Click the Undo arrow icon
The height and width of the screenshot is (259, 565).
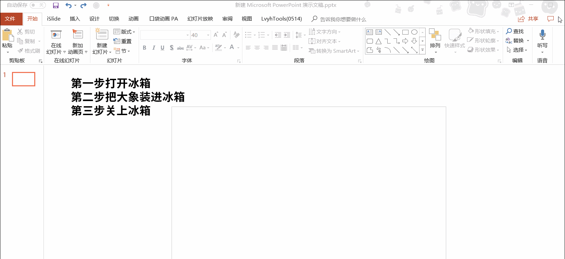tap(68, 5)
